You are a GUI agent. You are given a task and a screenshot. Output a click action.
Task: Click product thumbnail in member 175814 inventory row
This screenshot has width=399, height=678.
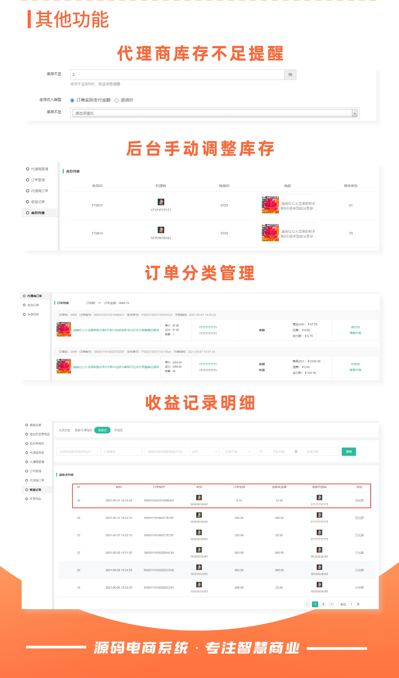pos(270,233)
